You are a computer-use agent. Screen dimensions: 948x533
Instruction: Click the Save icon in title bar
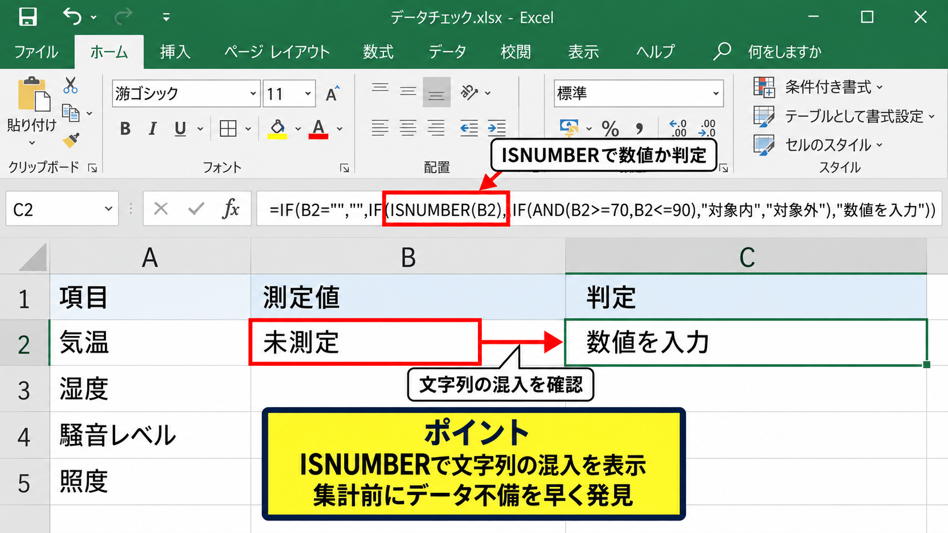[27, 17]
